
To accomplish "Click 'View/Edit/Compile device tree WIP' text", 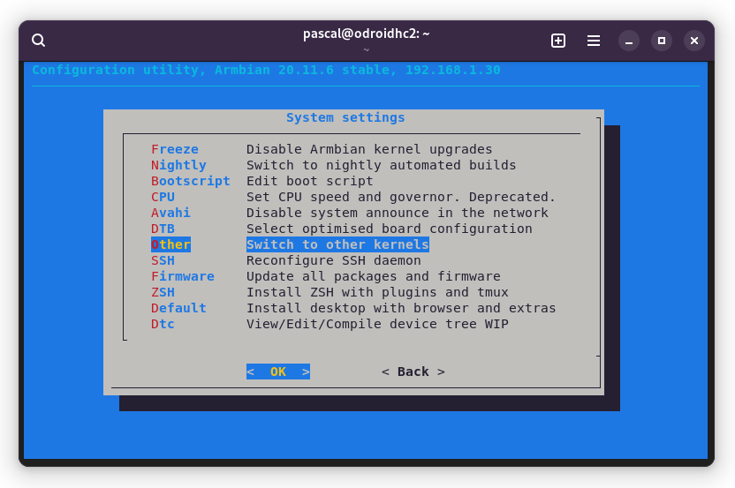I will (x=377, y=325).
